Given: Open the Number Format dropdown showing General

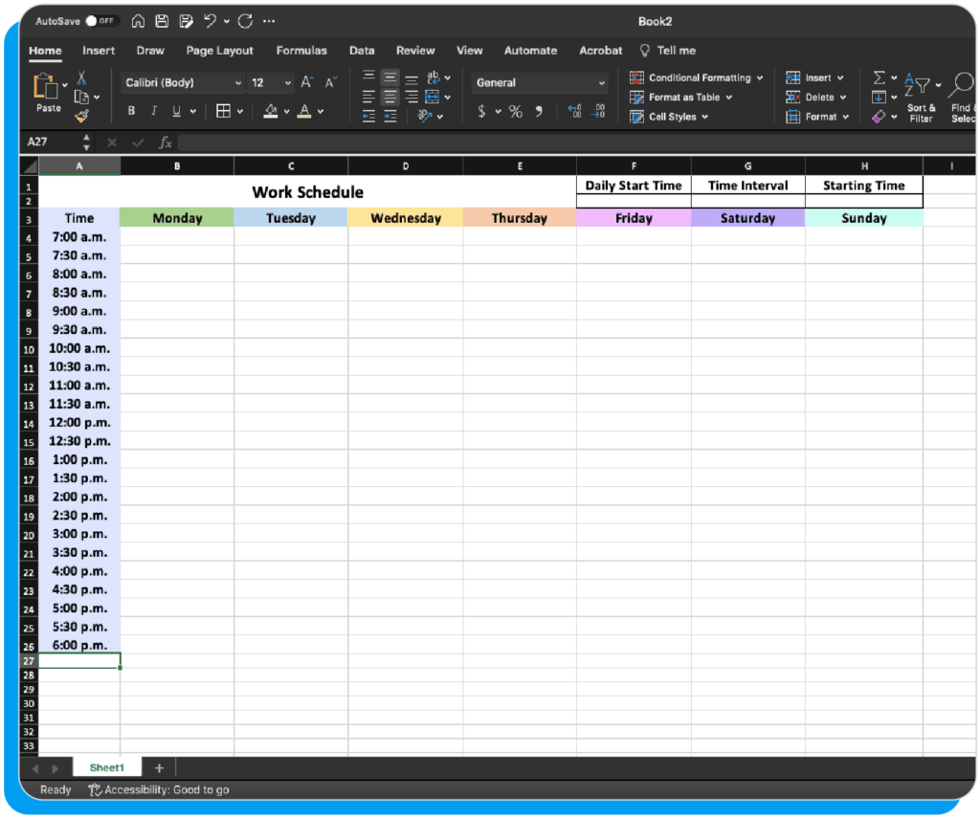Looking at the screenshot, I should click(540, 82).
